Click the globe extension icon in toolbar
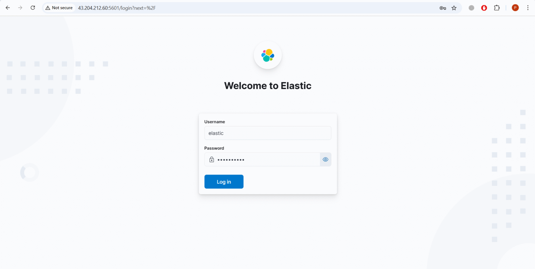This screenshot has height=269, width=535. (x=471, y=7)
